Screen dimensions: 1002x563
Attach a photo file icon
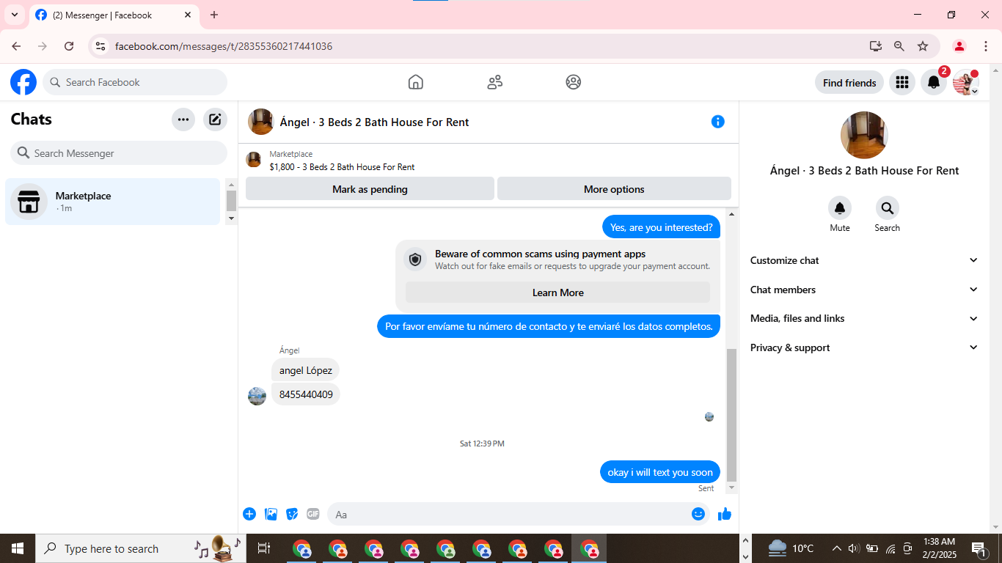pyautogui.click(x=271, y=514)
